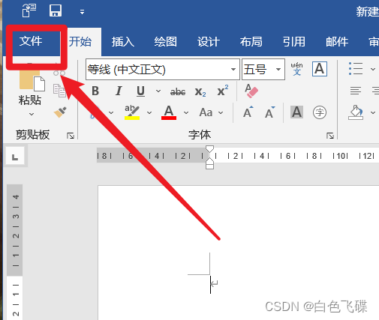Screen dimensions: 379x320
Task: Expand the underline style dropdown arrow
Action: coord(158,91)
